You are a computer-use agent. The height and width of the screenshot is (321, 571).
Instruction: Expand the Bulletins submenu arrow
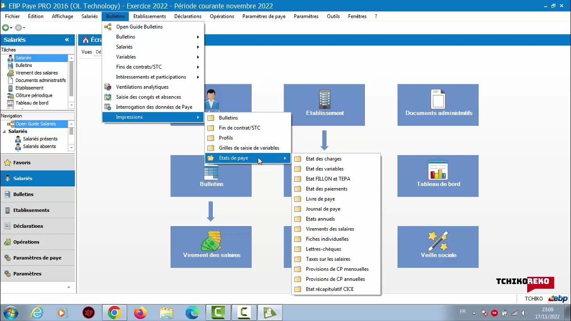click(x=198, y=37)
